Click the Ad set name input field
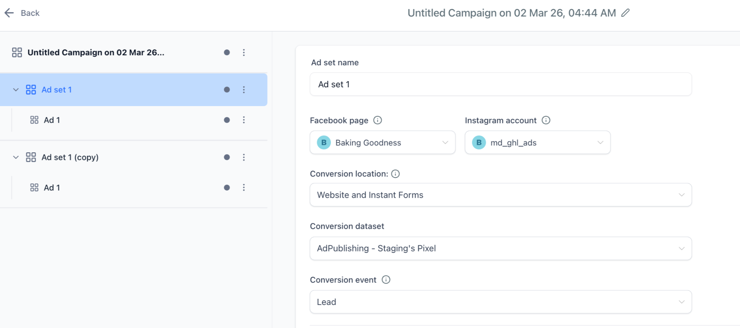This screenshot has width=740, height=328. (x=500, y=84)
